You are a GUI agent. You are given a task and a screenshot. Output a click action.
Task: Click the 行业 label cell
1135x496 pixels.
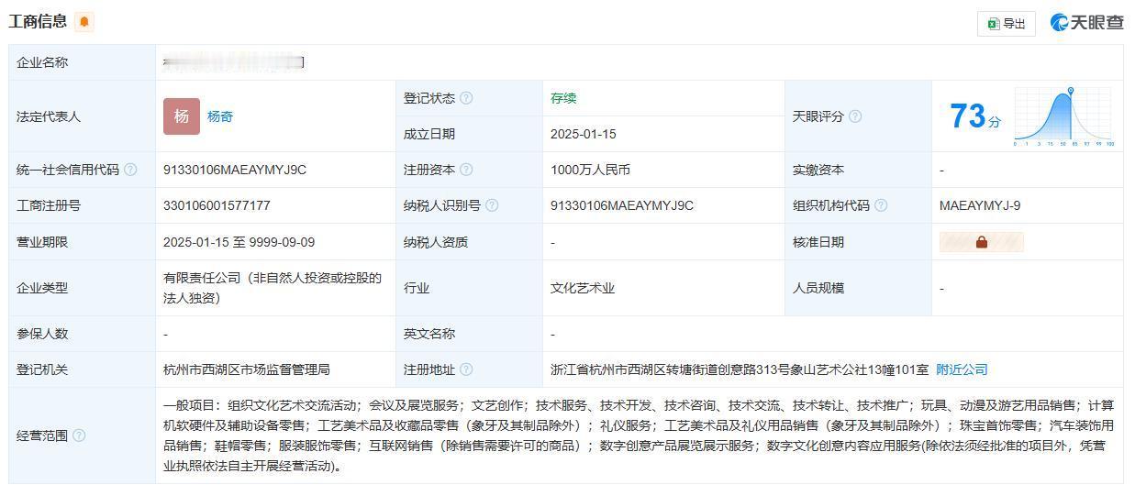coord(469,288)
